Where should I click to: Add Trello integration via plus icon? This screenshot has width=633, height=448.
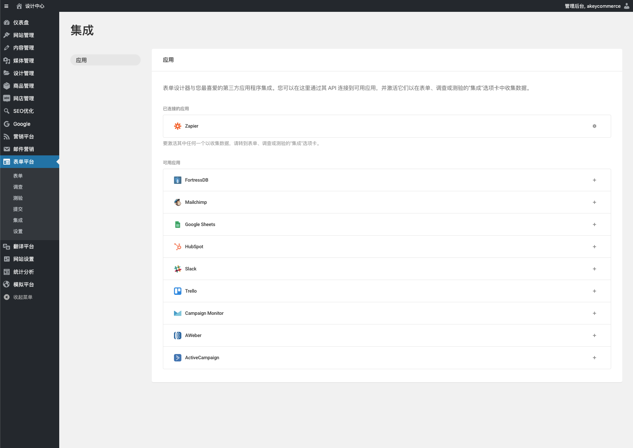point(595,291)
